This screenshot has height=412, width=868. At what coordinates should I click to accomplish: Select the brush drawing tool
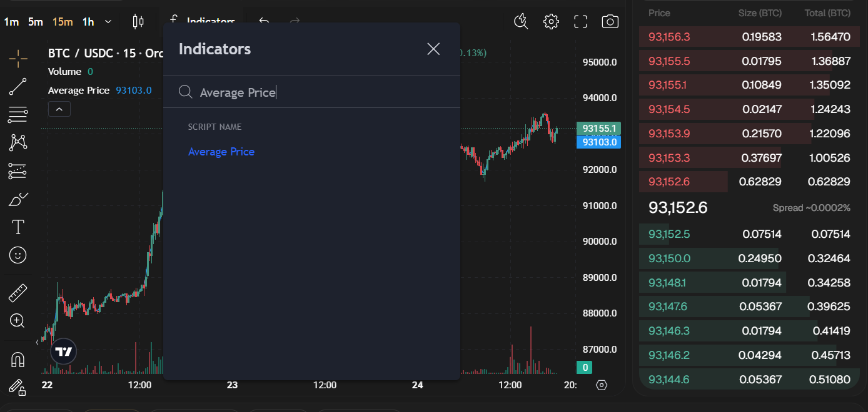(x=18, y=200)
